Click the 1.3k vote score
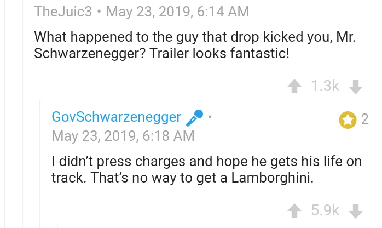382x228 pixels. (x=325, y=86)
